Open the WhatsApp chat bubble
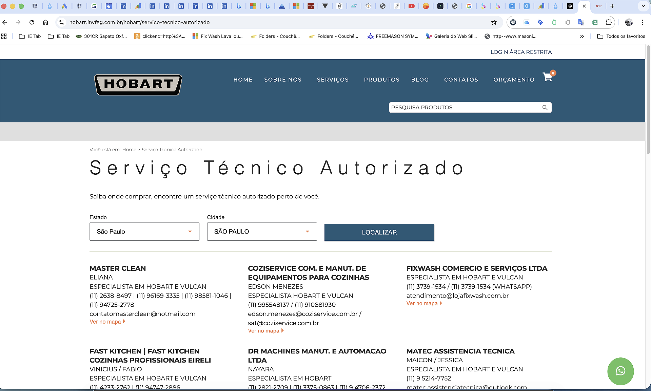The image size is (651, 391). 620,371
